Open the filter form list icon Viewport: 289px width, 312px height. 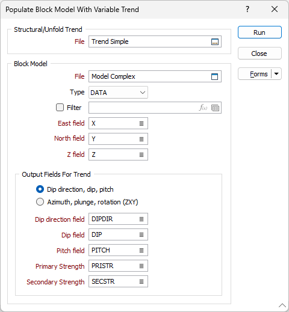click(216, 108)
